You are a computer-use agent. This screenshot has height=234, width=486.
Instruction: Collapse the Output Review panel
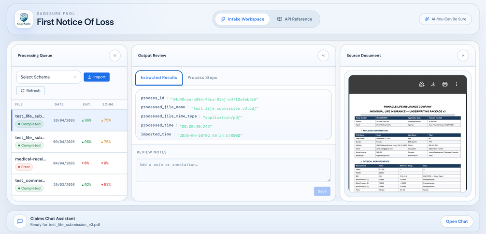coord(323,56)
